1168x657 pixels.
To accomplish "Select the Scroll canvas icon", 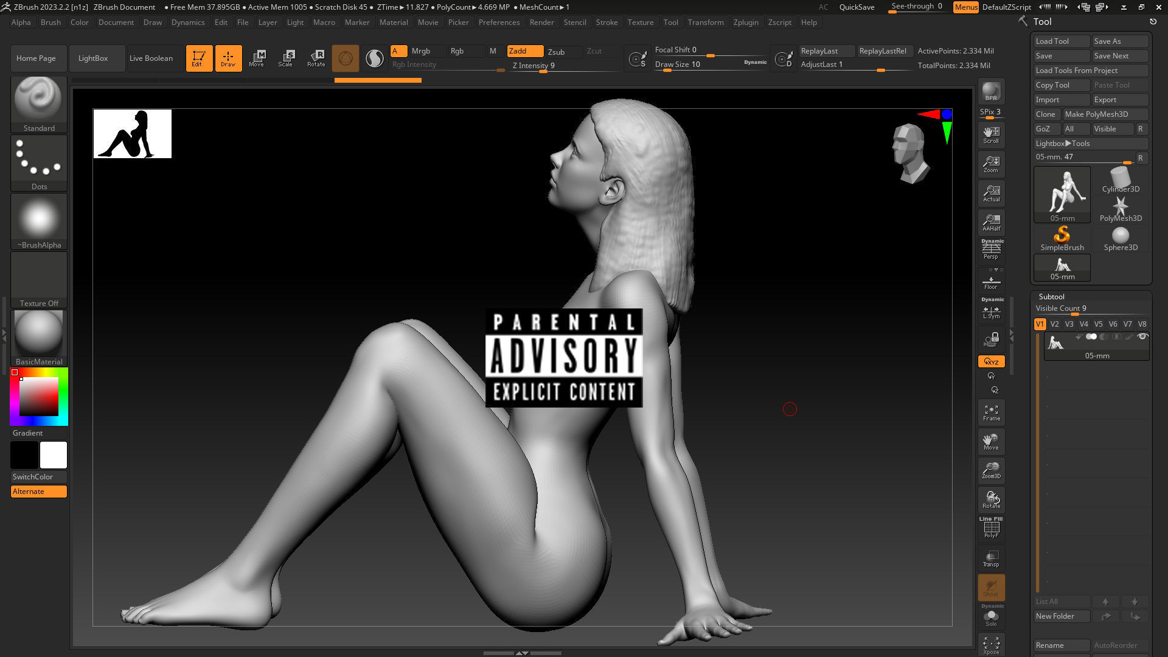I will pos(991,135).
